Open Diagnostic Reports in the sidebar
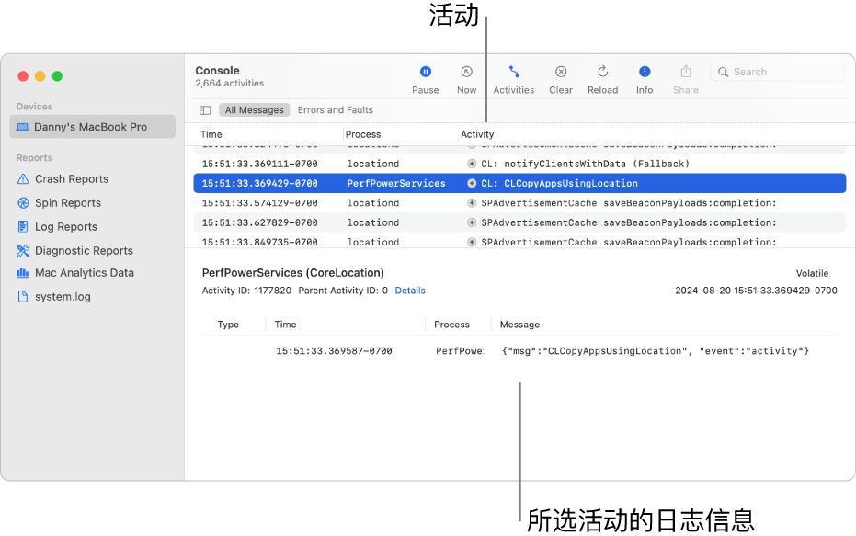The image size is (856, 536). click(x=84, y=251)
